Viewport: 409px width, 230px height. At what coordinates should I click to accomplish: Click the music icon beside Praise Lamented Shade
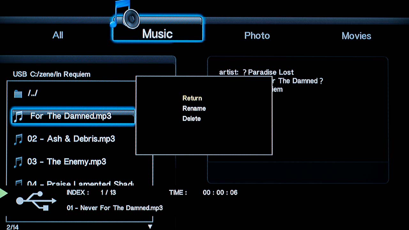[18, 183]
